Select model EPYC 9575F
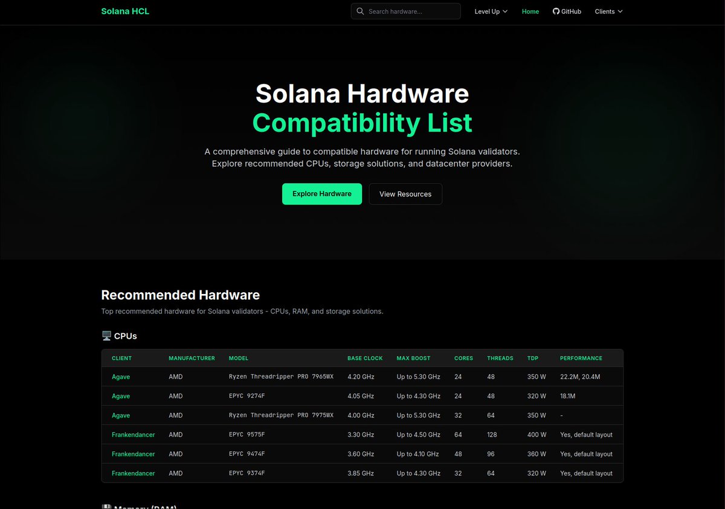The width and height of the screenshot is (725, 509). point(246,435)
